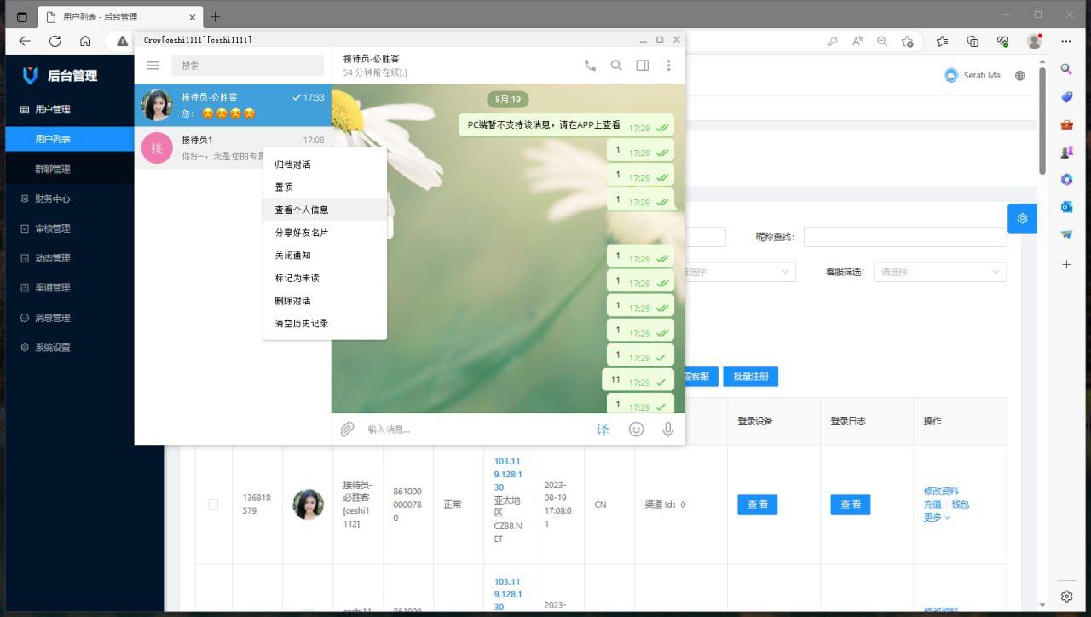Click the Serati Ma user profile
The width and height of the screenshot is (1091, 617).
[973, 76]
